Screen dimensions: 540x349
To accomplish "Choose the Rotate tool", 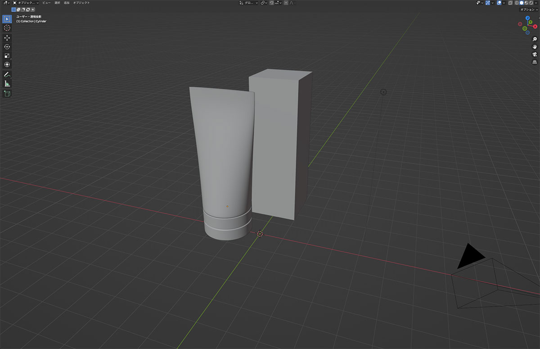I will click(x=7, y=47).
